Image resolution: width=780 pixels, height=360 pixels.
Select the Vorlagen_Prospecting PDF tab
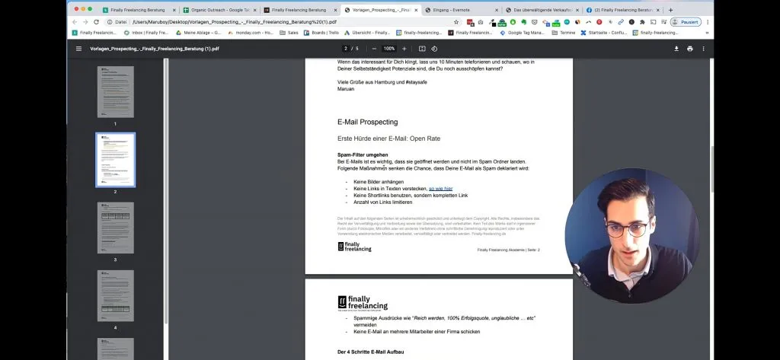click(x=381, y=10)
